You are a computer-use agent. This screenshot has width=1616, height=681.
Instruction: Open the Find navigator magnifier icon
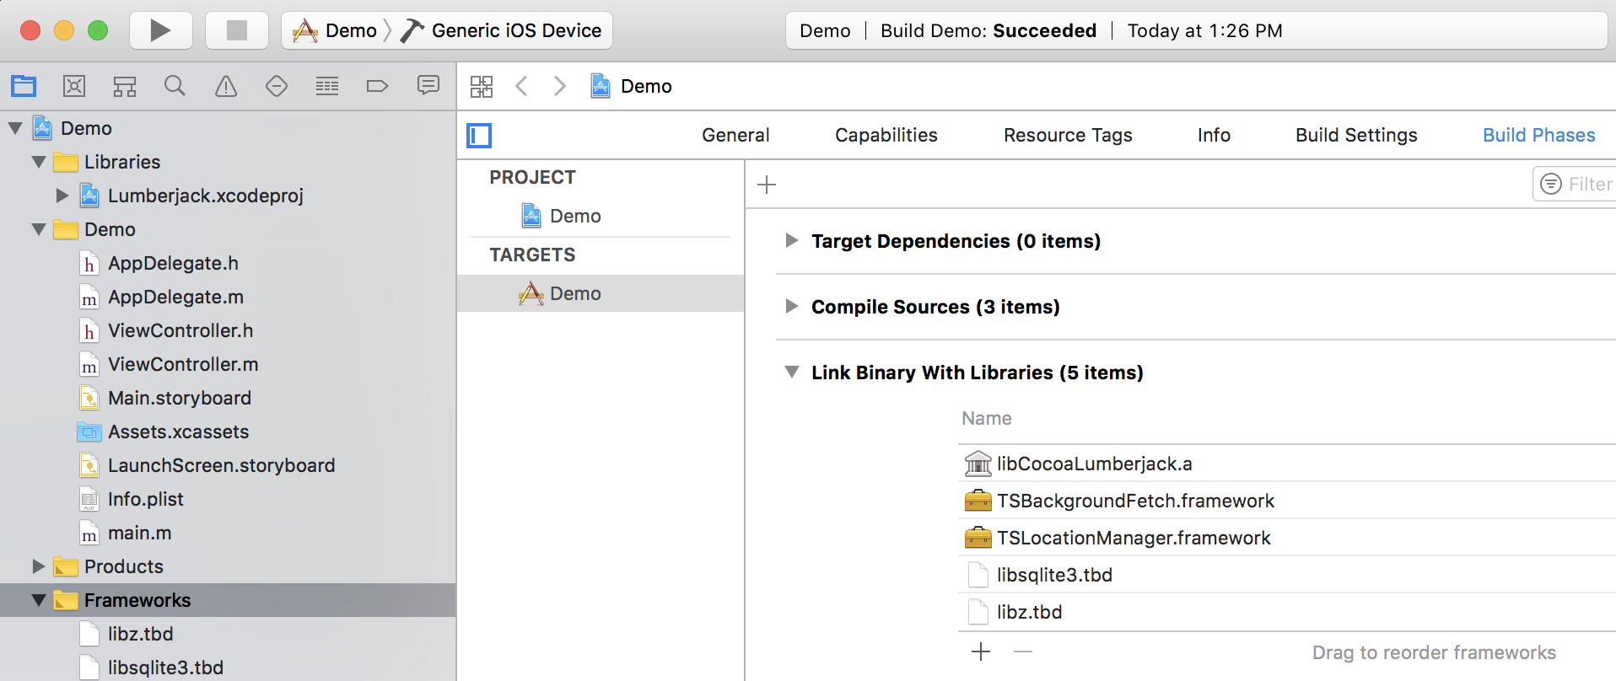tap(175, 86)
